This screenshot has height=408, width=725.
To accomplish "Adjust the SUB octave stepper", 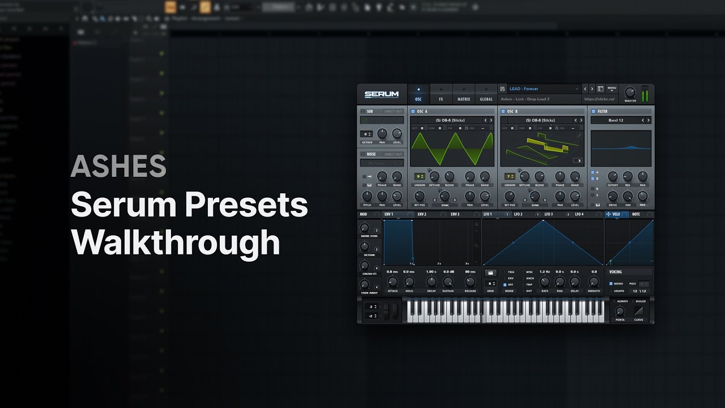I will pos(366,134).
